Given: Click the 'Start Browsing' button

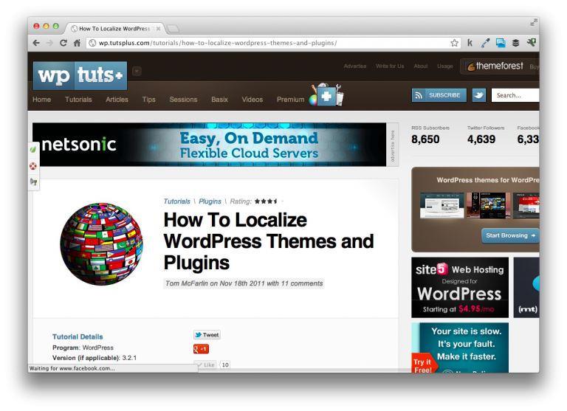Looking at the screenshot, I should (x=510, y=235).
